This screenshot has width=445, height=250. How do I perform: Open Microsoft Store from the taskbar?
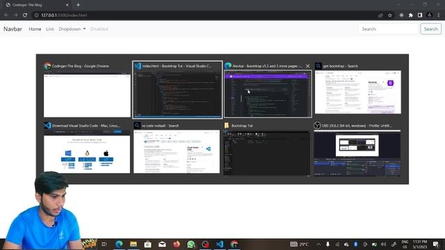coord(147,244)
